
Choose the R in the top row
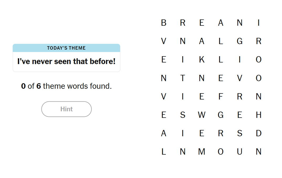(x=182, y=23)
